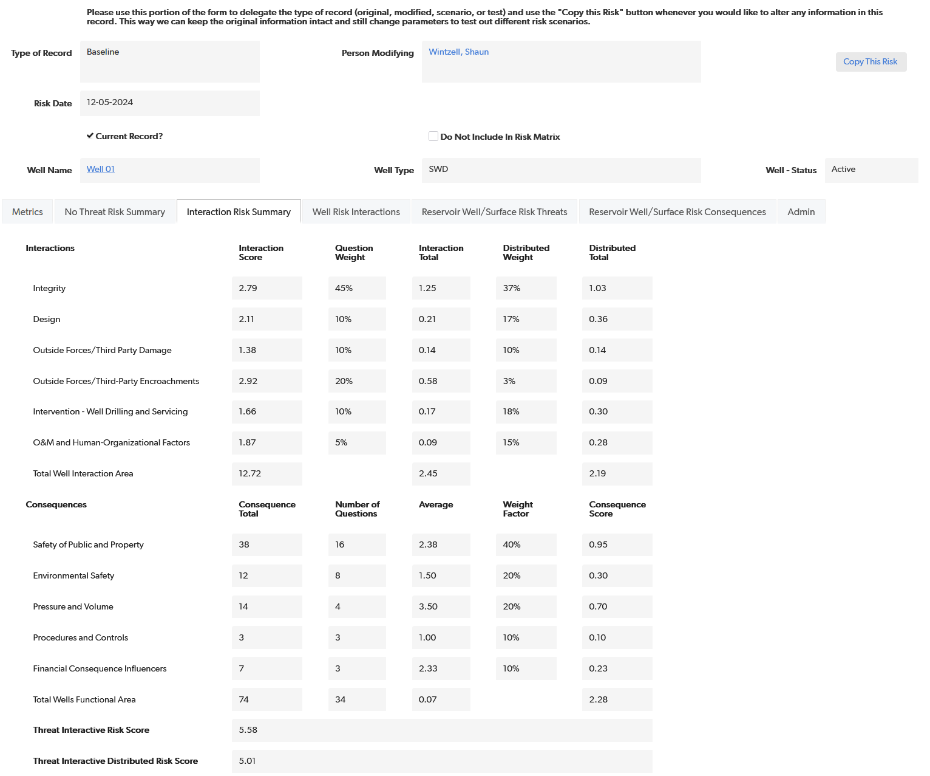930x776 pixels.
Task: Enable Do Not Include In Risk Matrix
Action: (x=433, y=137)
